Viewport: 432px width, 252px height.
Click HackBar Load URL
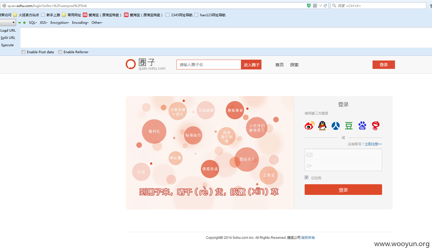click(x=8, y=31)
